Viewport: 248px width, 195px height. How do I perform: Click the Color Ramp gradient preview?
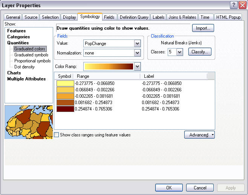(109, 67)
